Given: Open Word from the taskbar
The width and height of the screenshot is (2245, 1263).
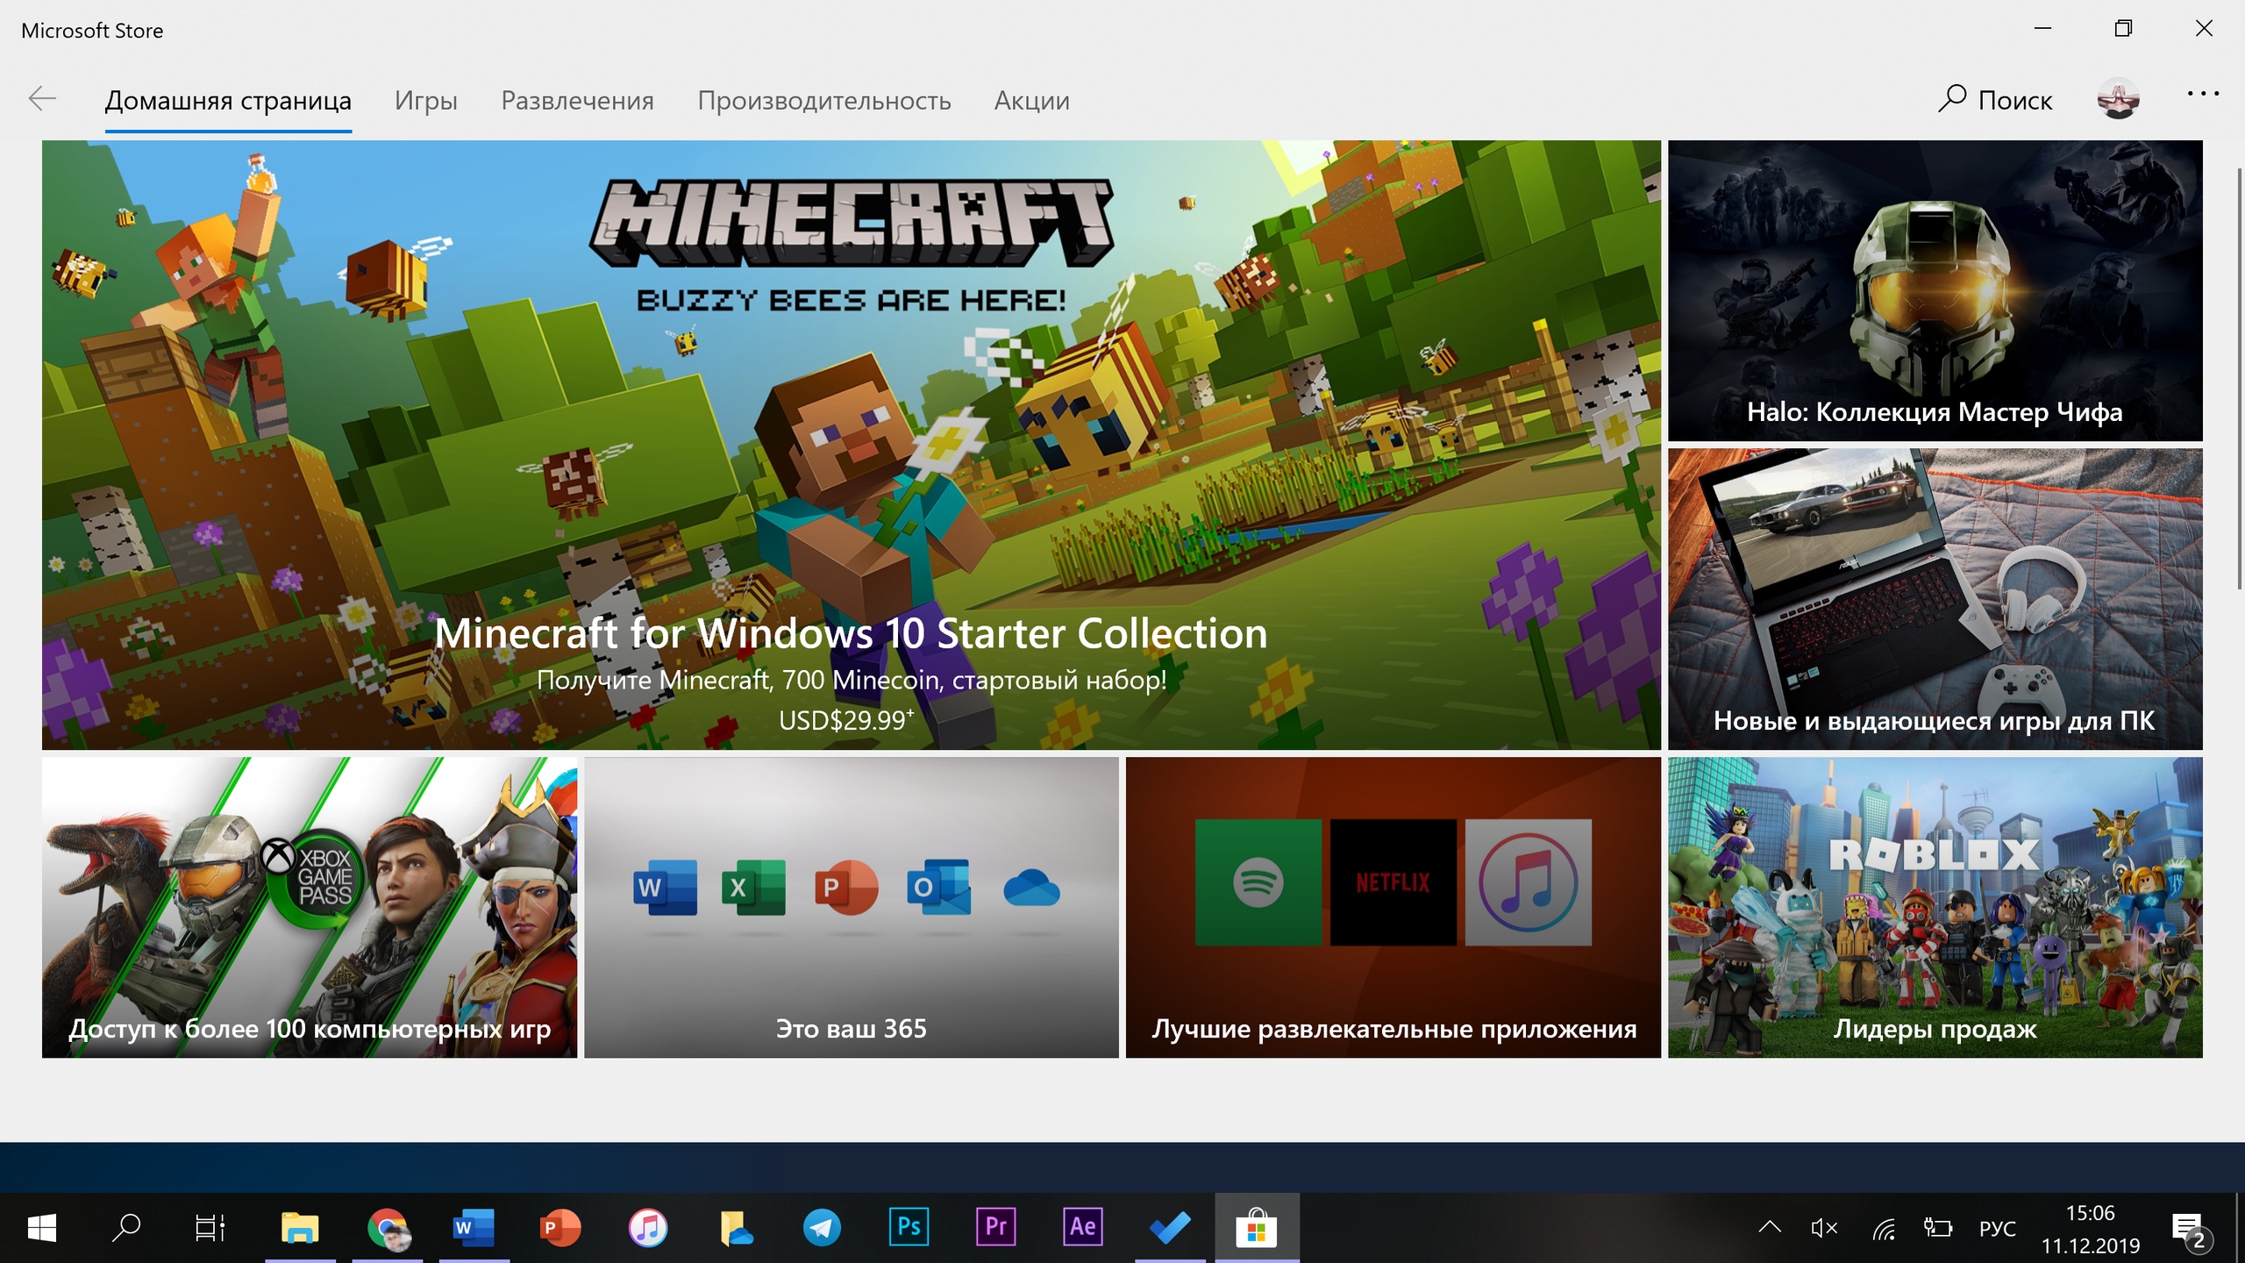Looking at the screenshot, I should tap(474, 1228).
